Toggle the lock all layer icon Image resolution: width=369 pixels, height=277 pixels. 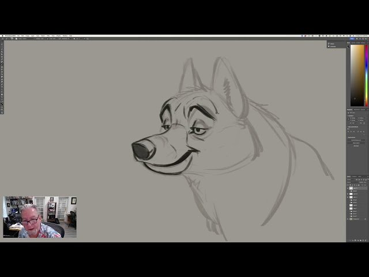click(x=359, y=185)
